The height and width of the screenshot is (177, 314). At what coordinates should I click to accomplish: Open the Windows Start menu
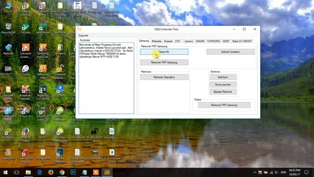point(5,172)
